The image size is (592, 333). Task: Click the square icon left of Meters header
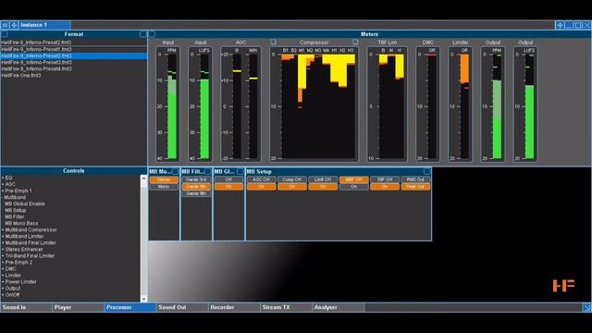tap(152, 34)
